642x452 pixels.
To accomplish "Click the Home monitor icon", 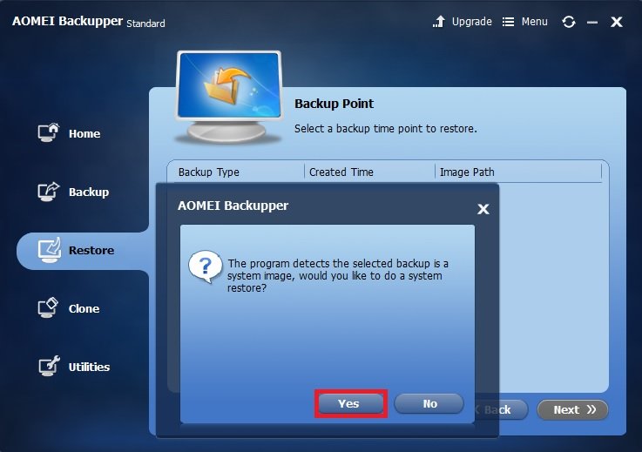I will (48, 132).
